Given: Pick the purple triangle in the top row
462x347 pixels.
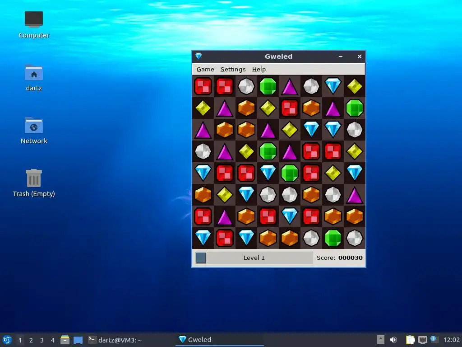Looking at the screenshot, I should (x=290, y=87).
